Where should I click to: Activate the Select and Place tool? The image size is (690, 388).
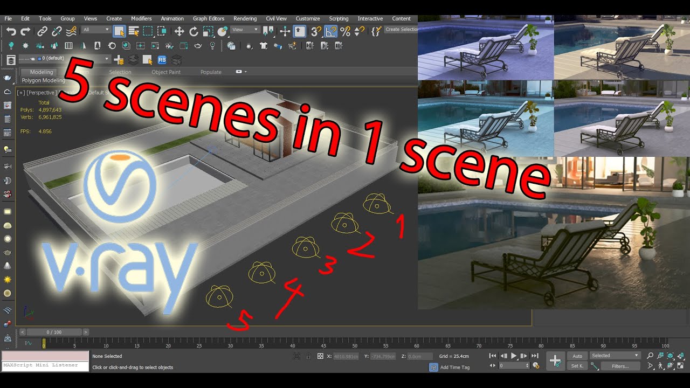pos(222,32)
